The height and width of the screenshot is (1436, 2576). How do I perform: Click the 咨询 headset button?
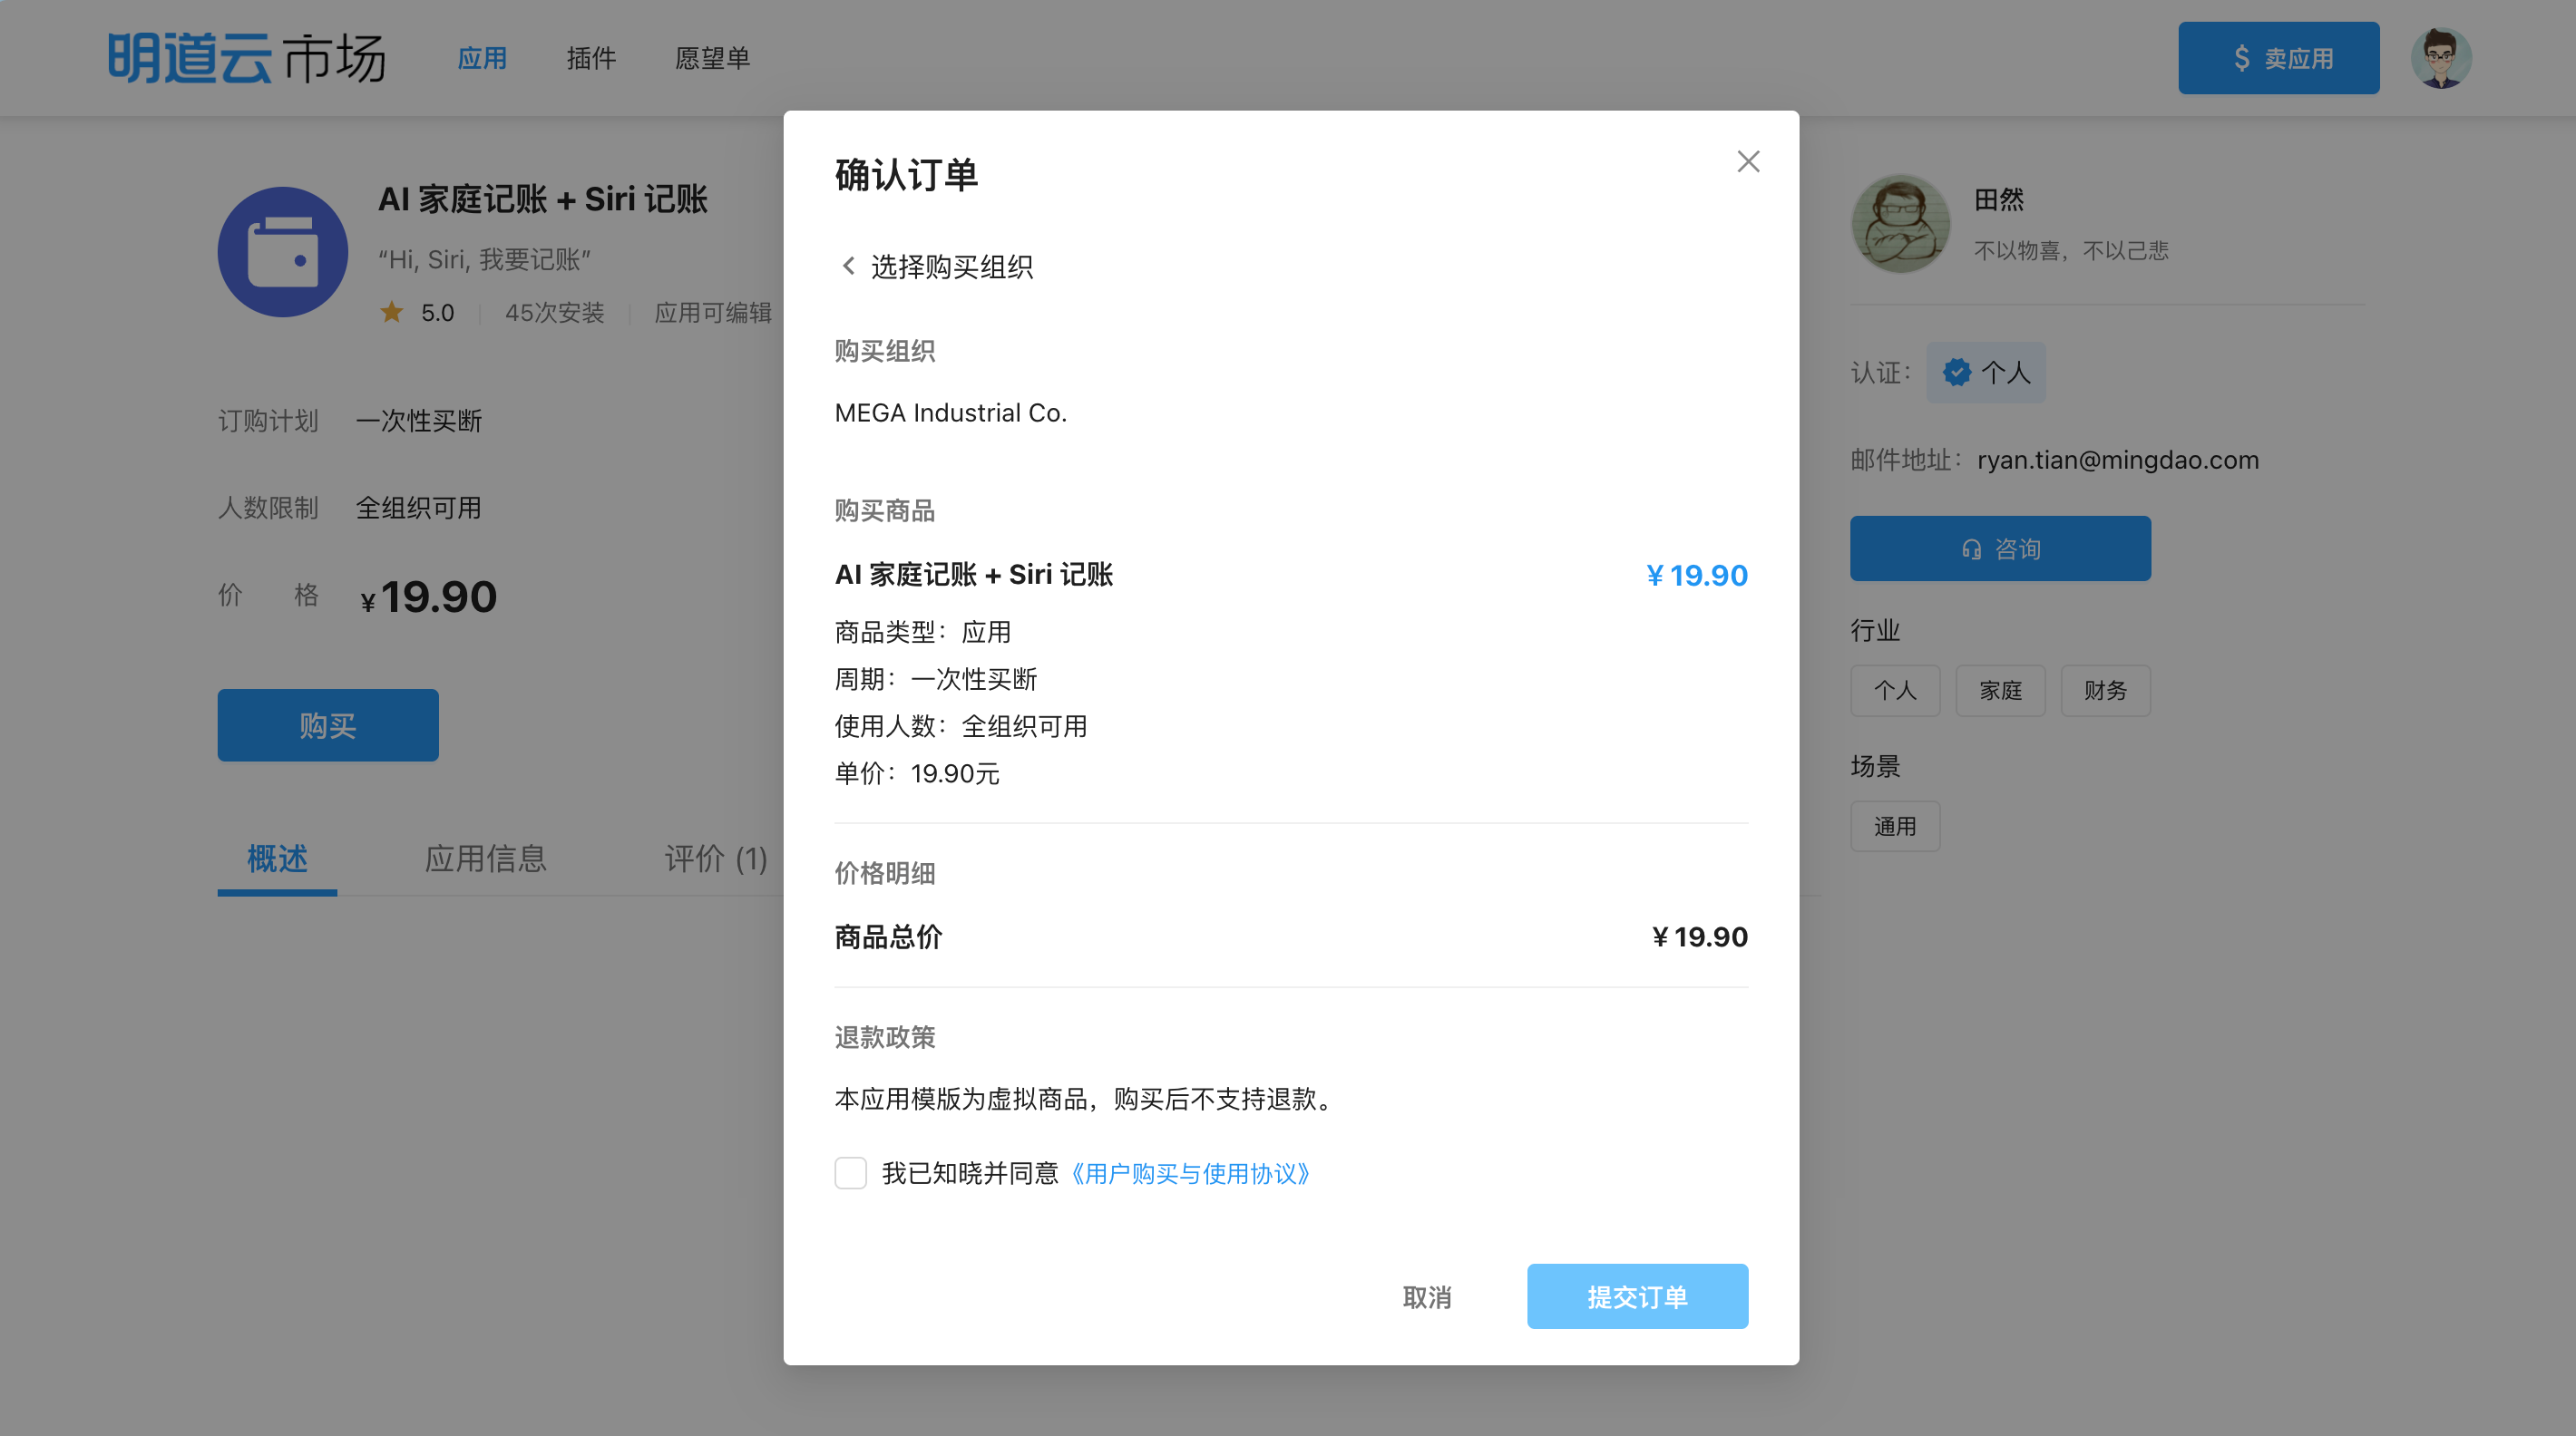(x=2000, y=548)
